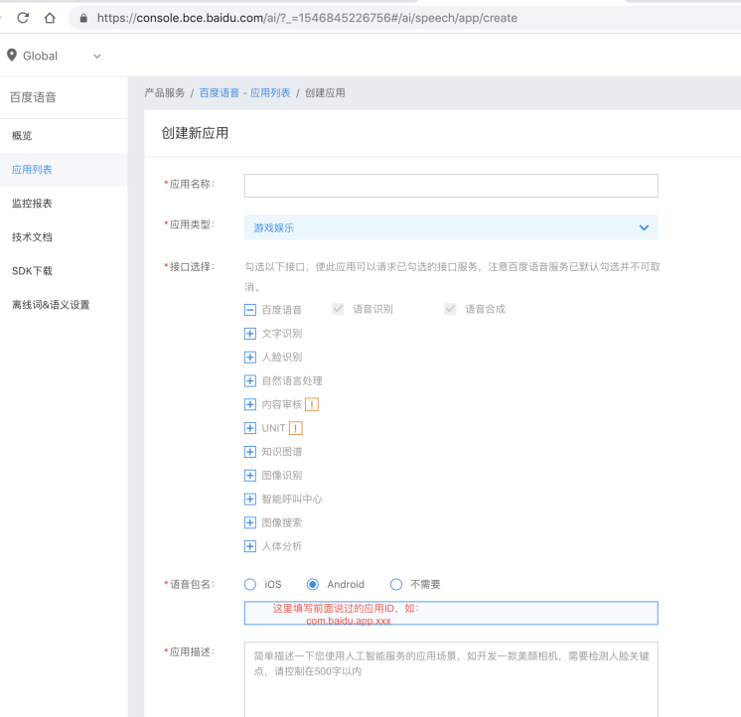Viewport: 741px width, 717px height.
Task: Open the 应用类型 dropdown showing 游戏娱乐
Action: coord(451,227)
